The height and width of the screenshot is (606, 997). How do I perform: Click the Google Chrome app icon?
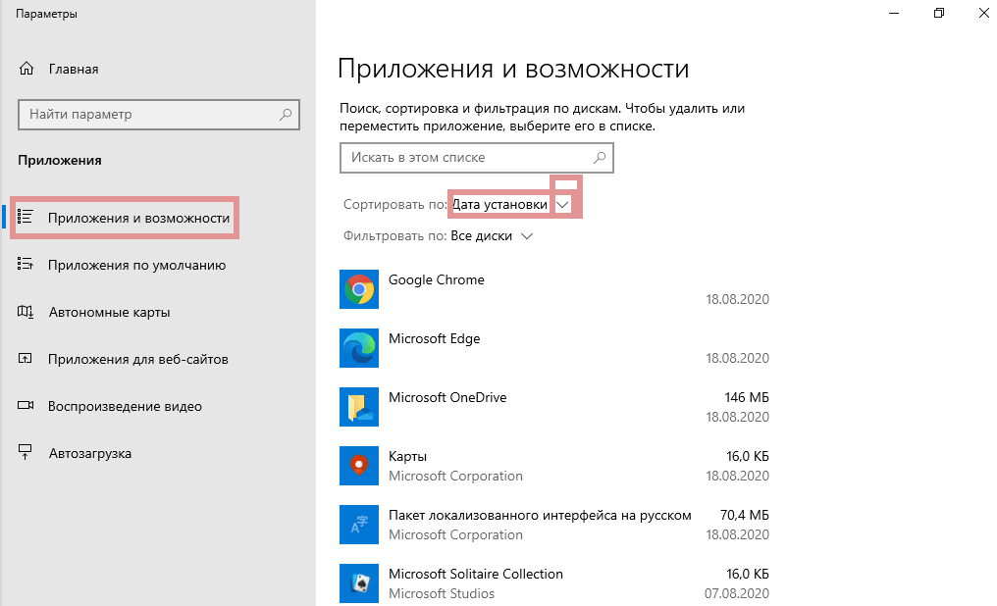358,289
